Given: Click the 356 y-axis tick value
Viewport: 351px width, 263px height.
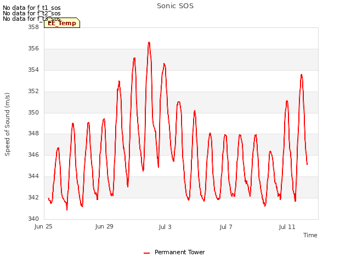Looking at the screenshot, I should point(33,49).
